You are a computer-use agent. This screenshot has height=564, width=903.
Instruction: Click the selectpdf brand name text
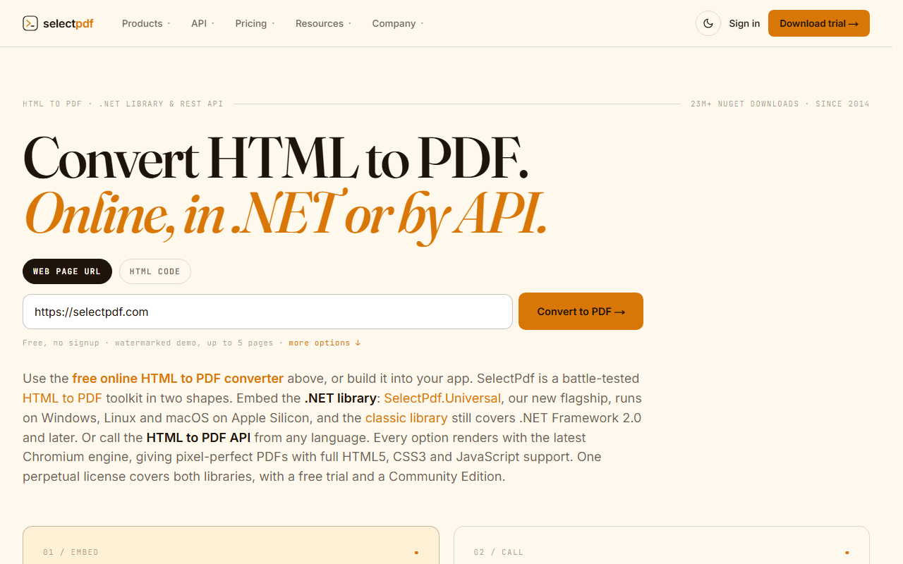(68, 24)
